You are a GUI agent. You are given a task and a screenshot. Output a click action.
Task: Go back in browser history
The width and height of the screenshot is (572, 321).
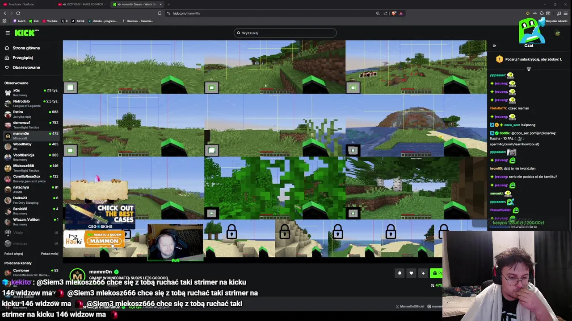click(x=5, y=13)
